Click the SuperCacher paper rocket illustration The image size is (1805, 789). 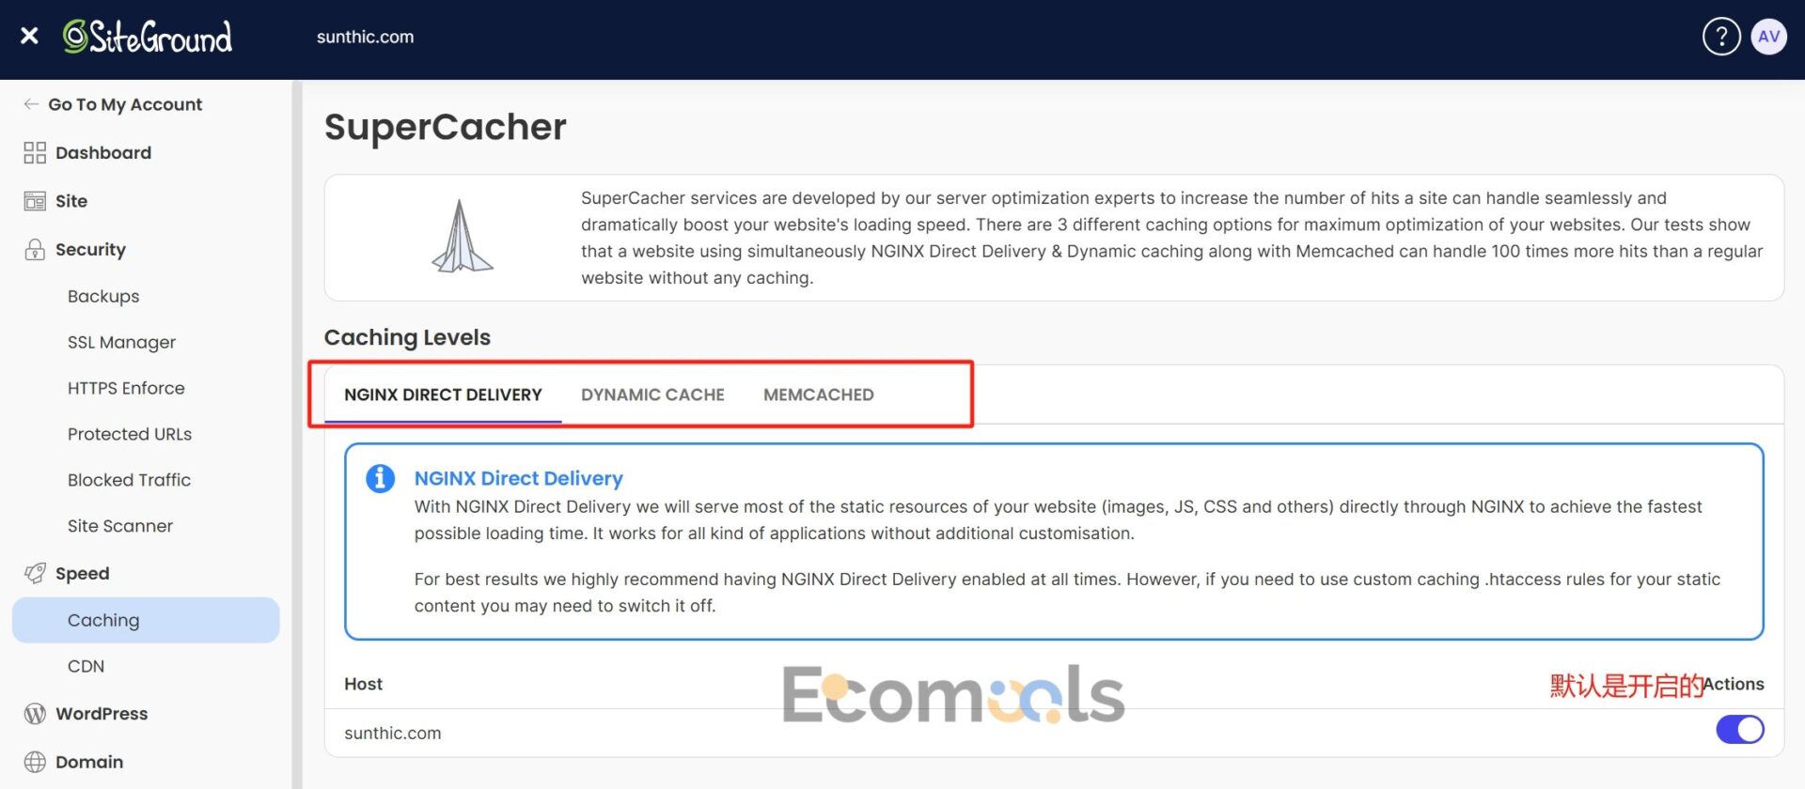[461, 237]
